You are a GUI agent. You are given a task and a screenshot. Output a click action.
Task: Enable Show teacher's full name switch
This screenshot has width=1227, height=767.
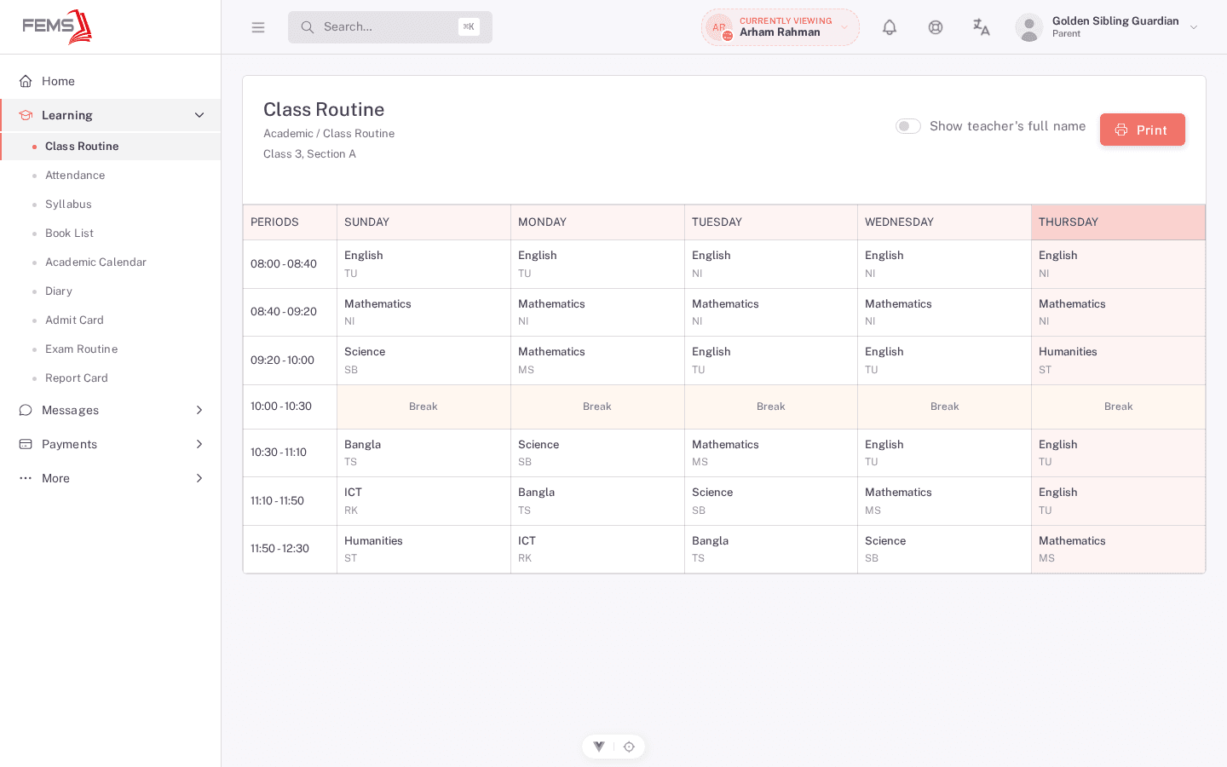pos(908,126)
